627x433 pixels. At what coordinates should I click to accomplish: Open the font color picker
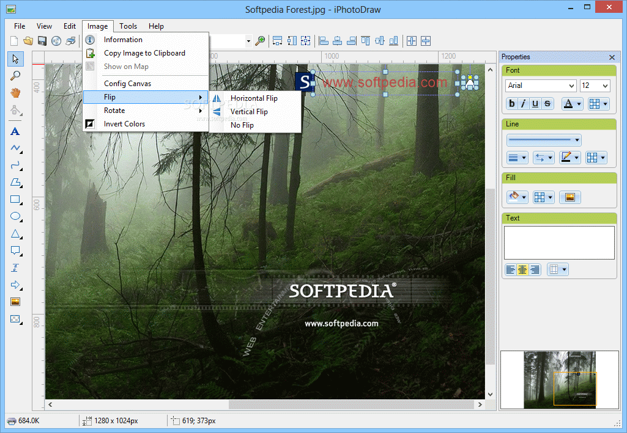click(572, 104)
